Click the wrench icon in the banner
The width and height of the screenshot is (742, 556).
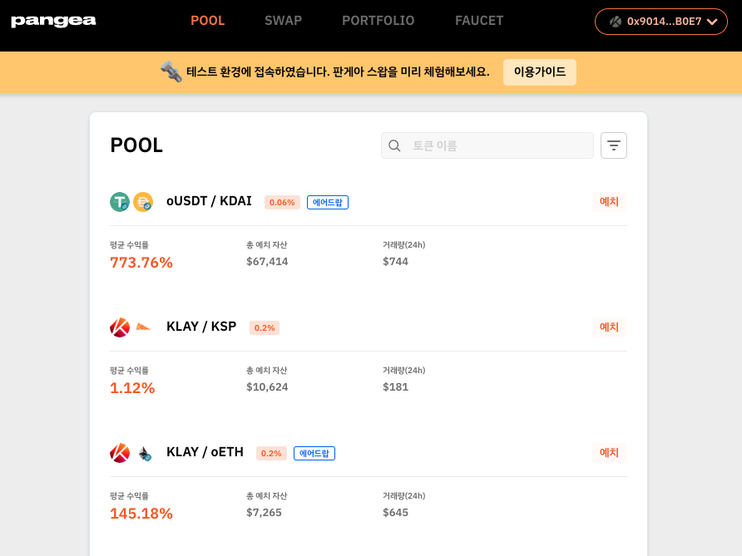[171, 71]
